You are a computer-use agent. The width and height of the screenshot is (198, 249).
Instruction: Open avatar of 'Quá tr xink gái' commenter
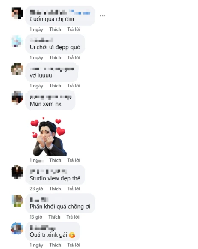[17, 228]
